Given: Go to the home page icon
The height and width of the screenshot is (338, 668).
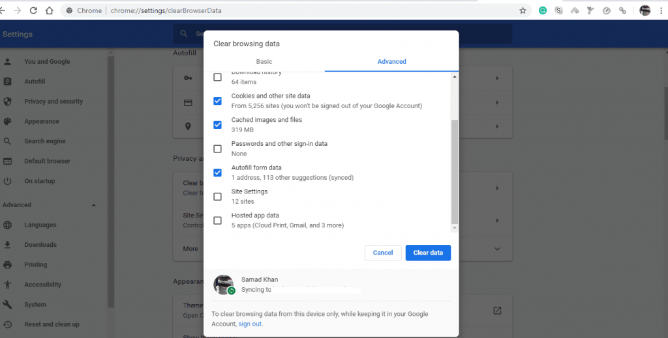Looking at the screenshot, I should point(50,10).
